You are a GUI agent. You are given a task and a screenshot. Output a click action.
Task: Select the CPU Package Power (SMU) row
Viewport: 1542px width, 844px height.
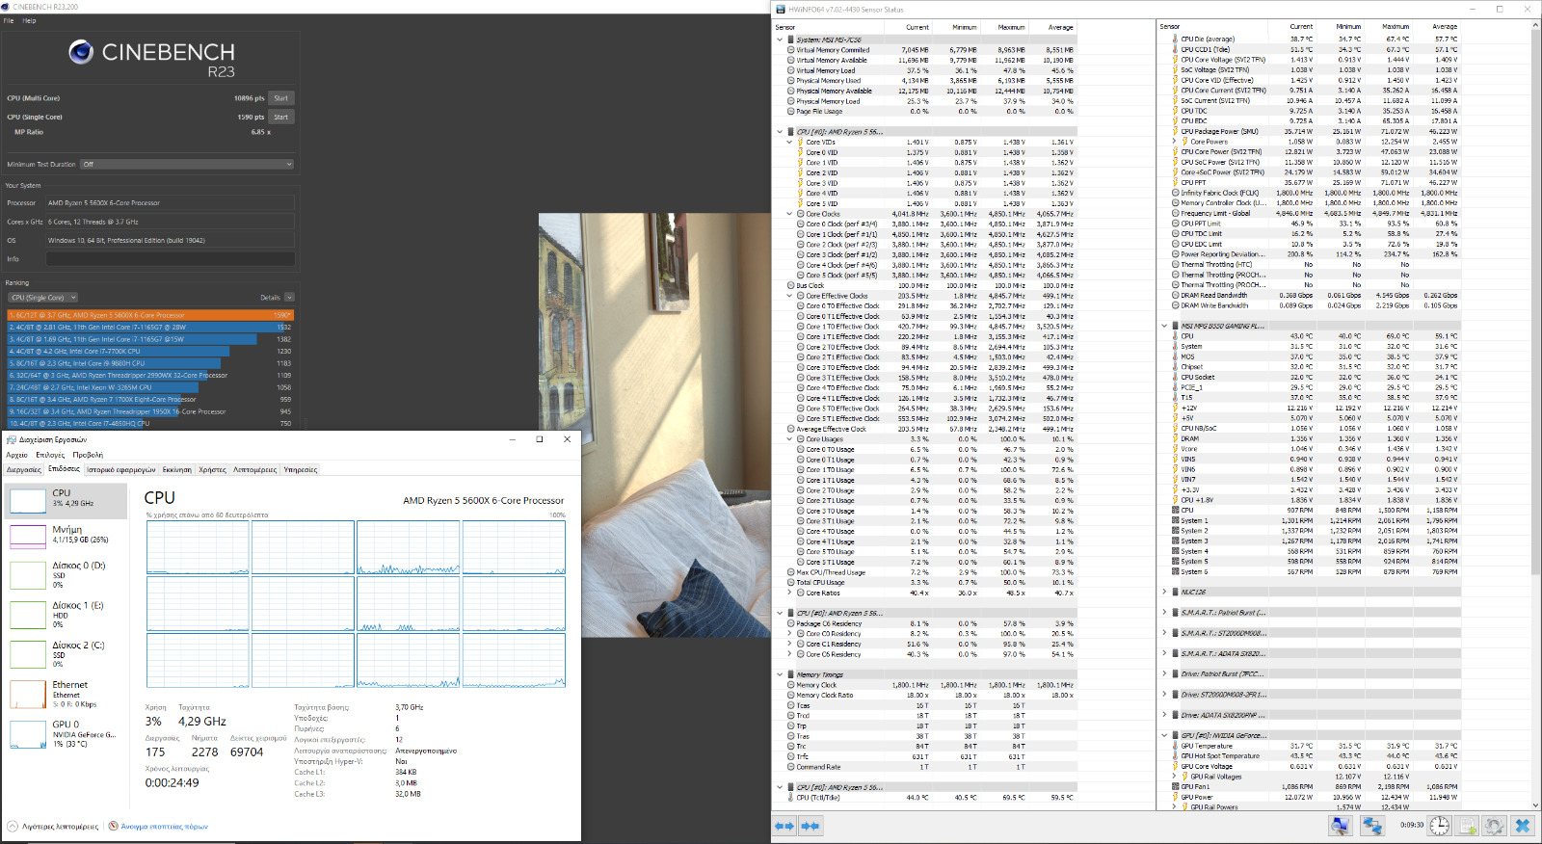click(1316, 131)
